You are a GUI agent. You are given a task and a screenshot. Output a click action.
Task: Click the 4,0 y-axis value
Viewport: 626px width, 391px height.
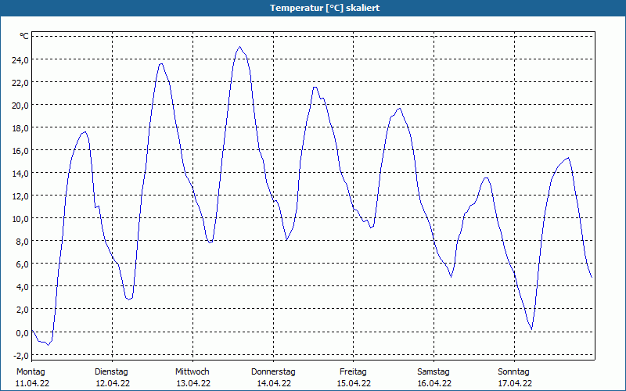tap(22, 287)
